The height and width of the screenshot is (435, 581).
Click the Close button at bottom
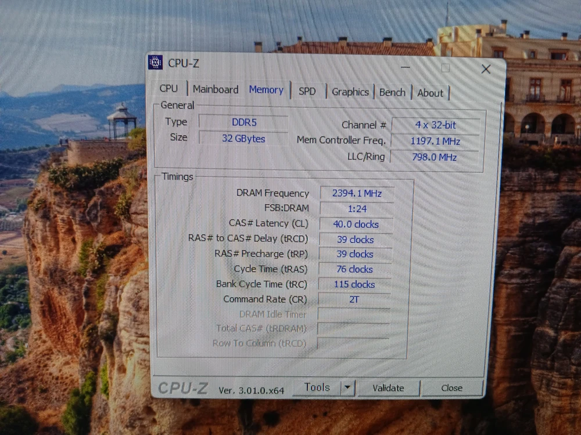tap(451, 388)
